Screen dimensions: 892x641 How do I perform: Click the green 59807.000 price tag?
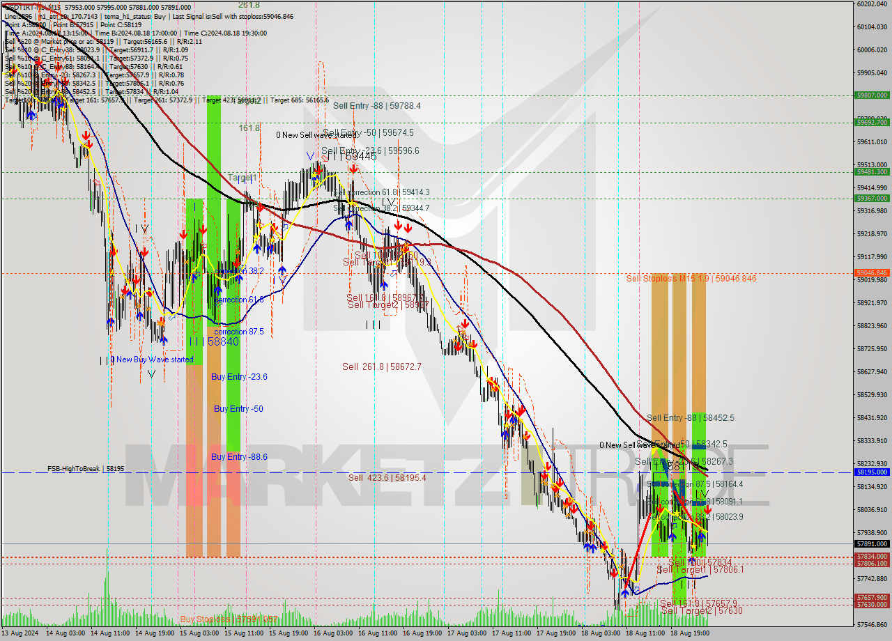872,95
